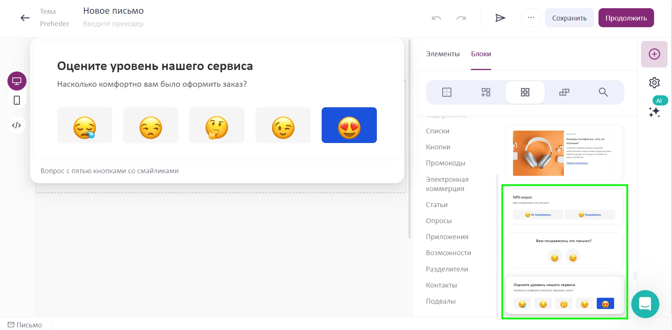
Task: Go back using the left arrow
Action: pyautogui.click(x=25, y=18)
